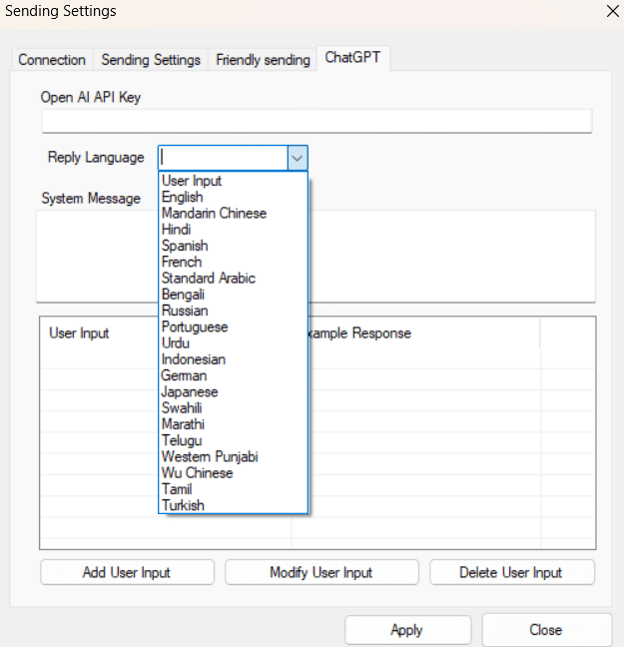Select German from the dropdown
Viewport: 624px width, 647px height.
[x=185, y=375]
